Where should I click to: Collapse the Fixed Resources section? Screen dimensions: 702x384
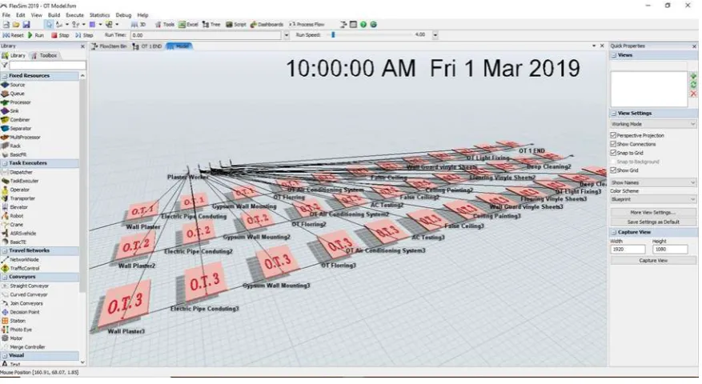click(5, 76)
